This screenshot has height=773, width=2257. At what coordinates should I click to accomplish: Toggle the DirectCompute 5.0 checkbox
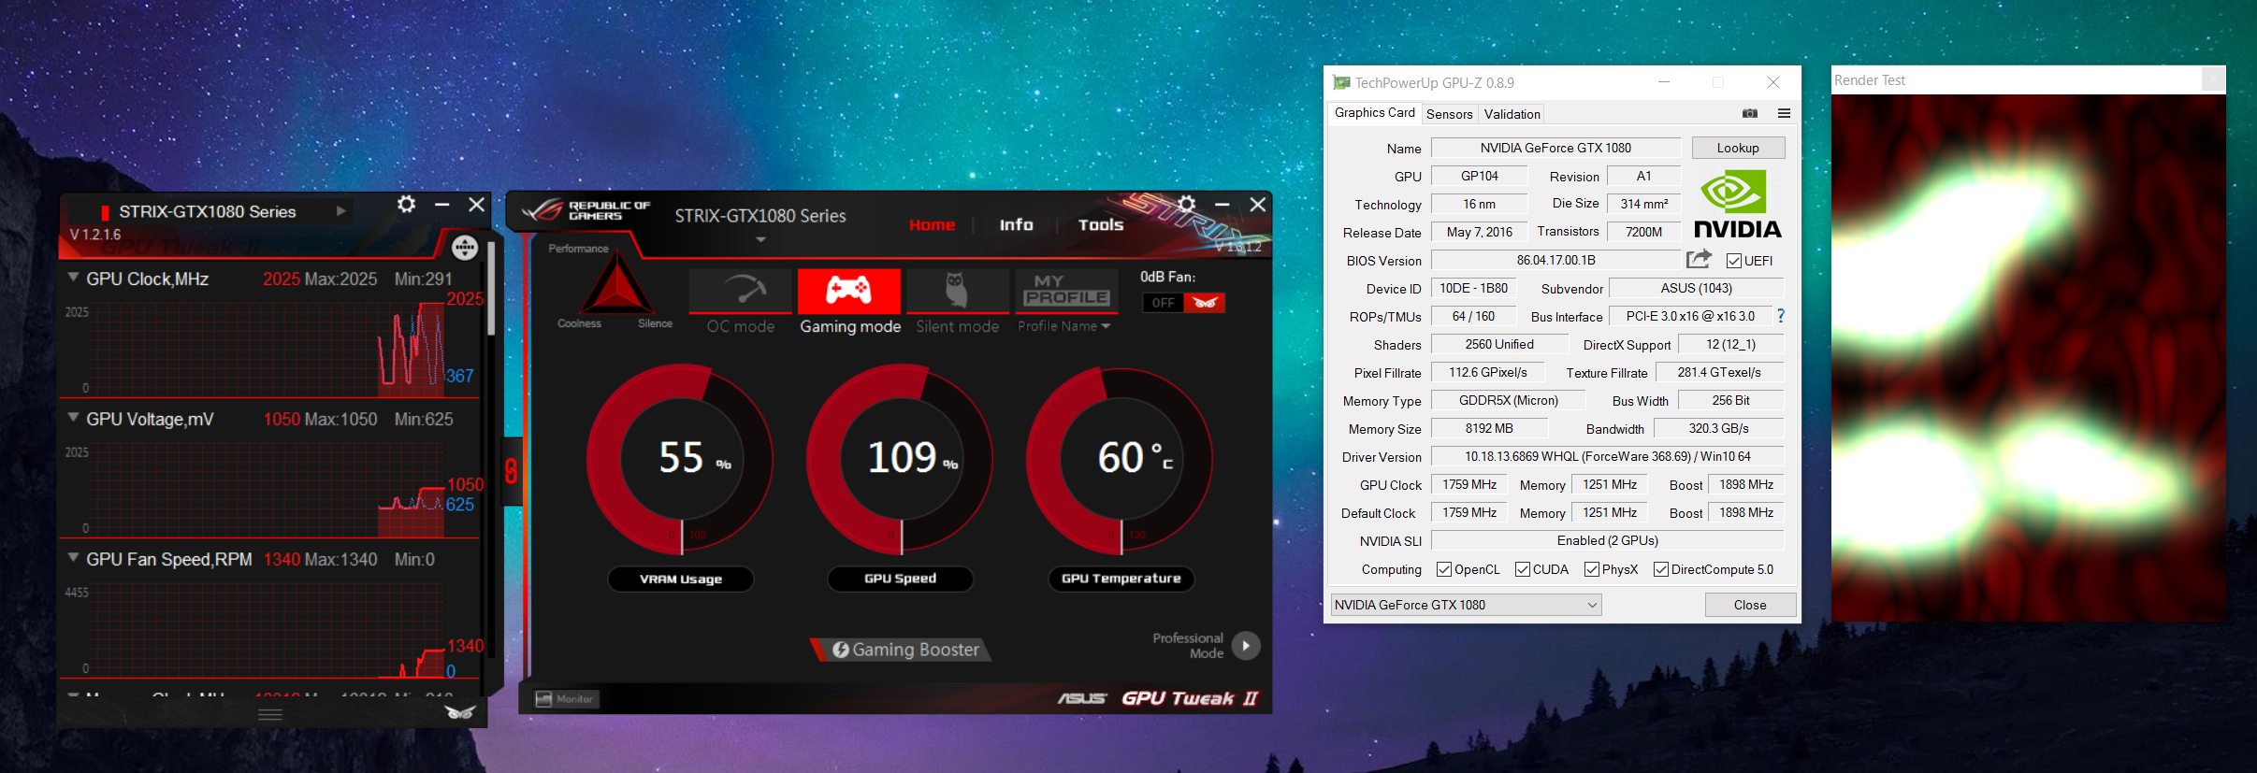[1661, 569]
